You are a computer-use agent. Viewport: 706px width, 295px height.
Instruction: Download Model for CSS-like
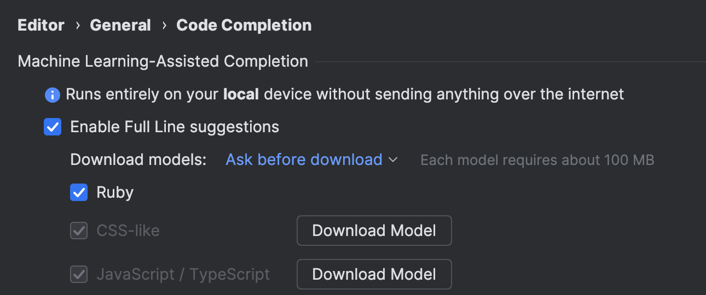(x=374, y=231)
